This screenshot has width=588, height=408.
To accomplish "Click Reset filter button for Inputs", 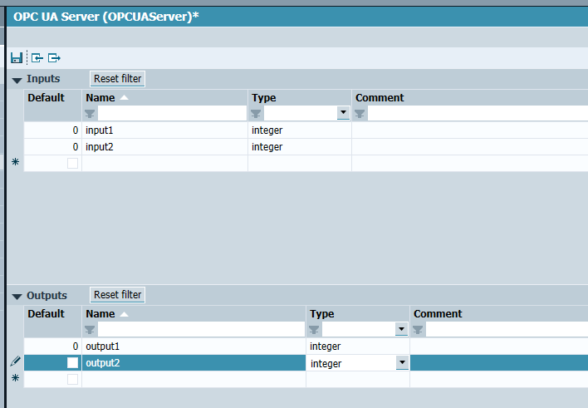I will [x=117, y=79].
